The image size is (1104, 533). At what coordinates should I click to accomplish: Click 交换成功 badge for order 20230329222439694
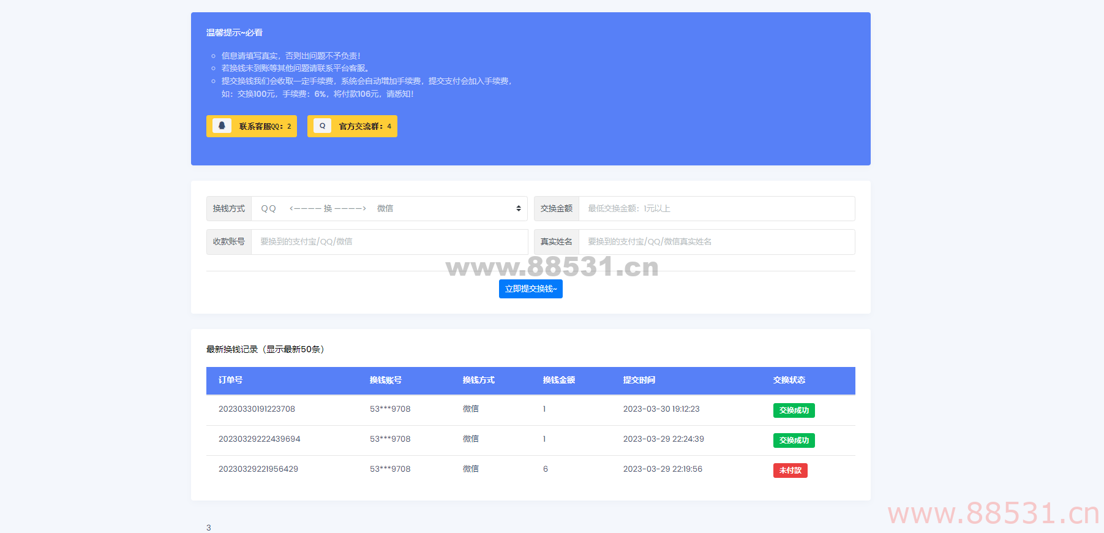tap(794, 440)
